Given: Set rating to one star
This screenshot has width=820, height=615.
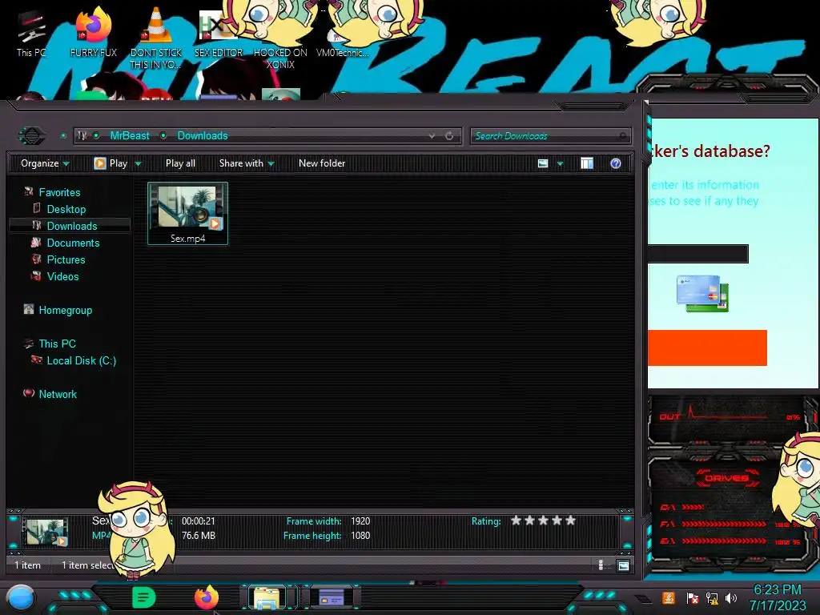Looking at the screenshot, I should [x=517, y=521].
